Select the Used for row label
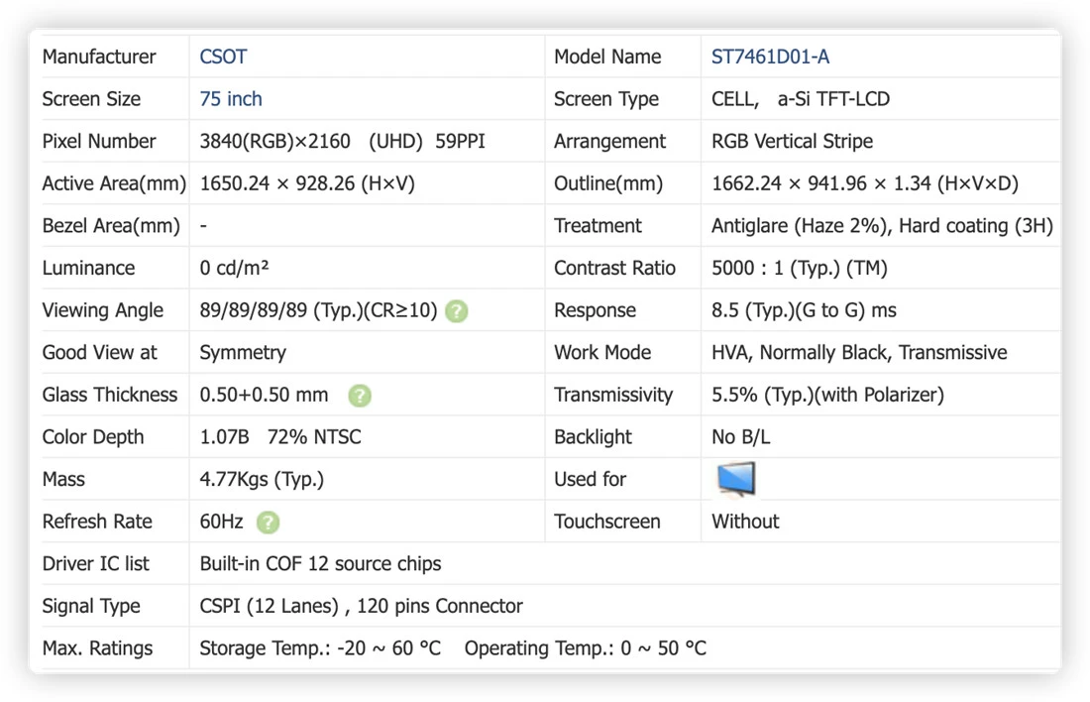This screenshot has height=702, width=1090. click(x=590, y=479)
